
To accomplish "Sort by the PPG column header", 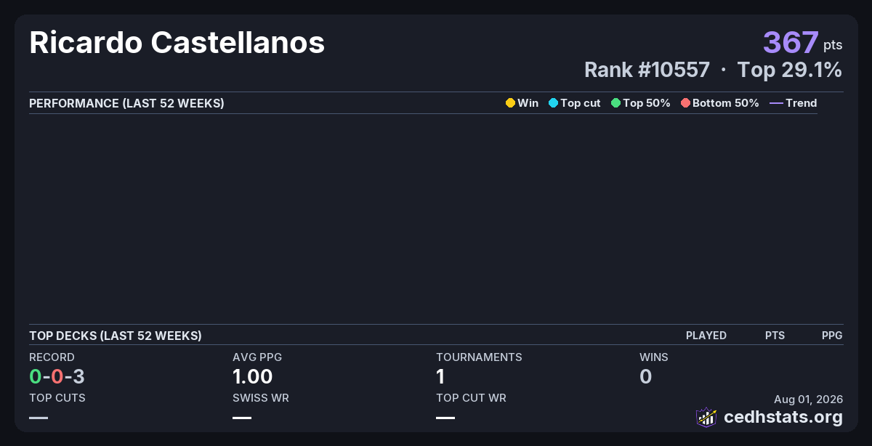I will (x=832, y=336).
